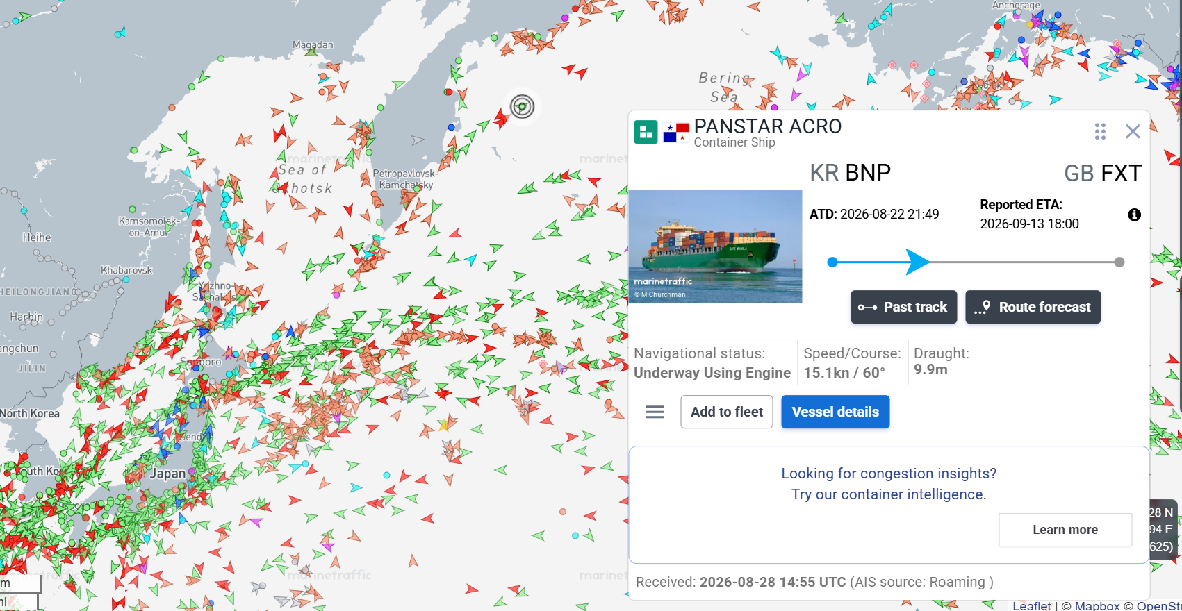1182x611 pixels.
Task: Click the ATD 2026-08-22 21:49 text
Action: point(874,215)
